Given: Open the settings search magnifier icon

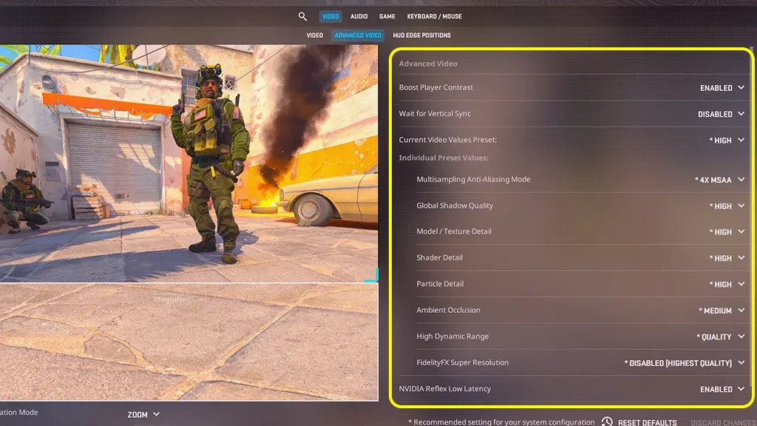Looking at the screenshot, I should pos(302,16).
